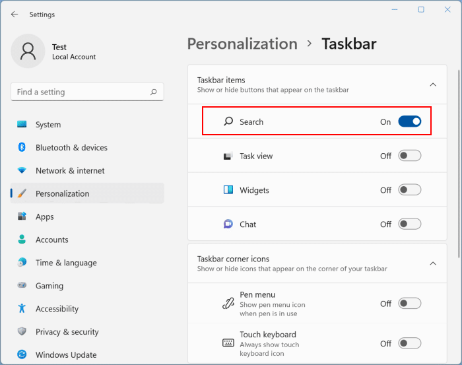Collapse the Taskbar items section chevron
462x365 pixels.
pyautogui.click(x=433, y=85)
